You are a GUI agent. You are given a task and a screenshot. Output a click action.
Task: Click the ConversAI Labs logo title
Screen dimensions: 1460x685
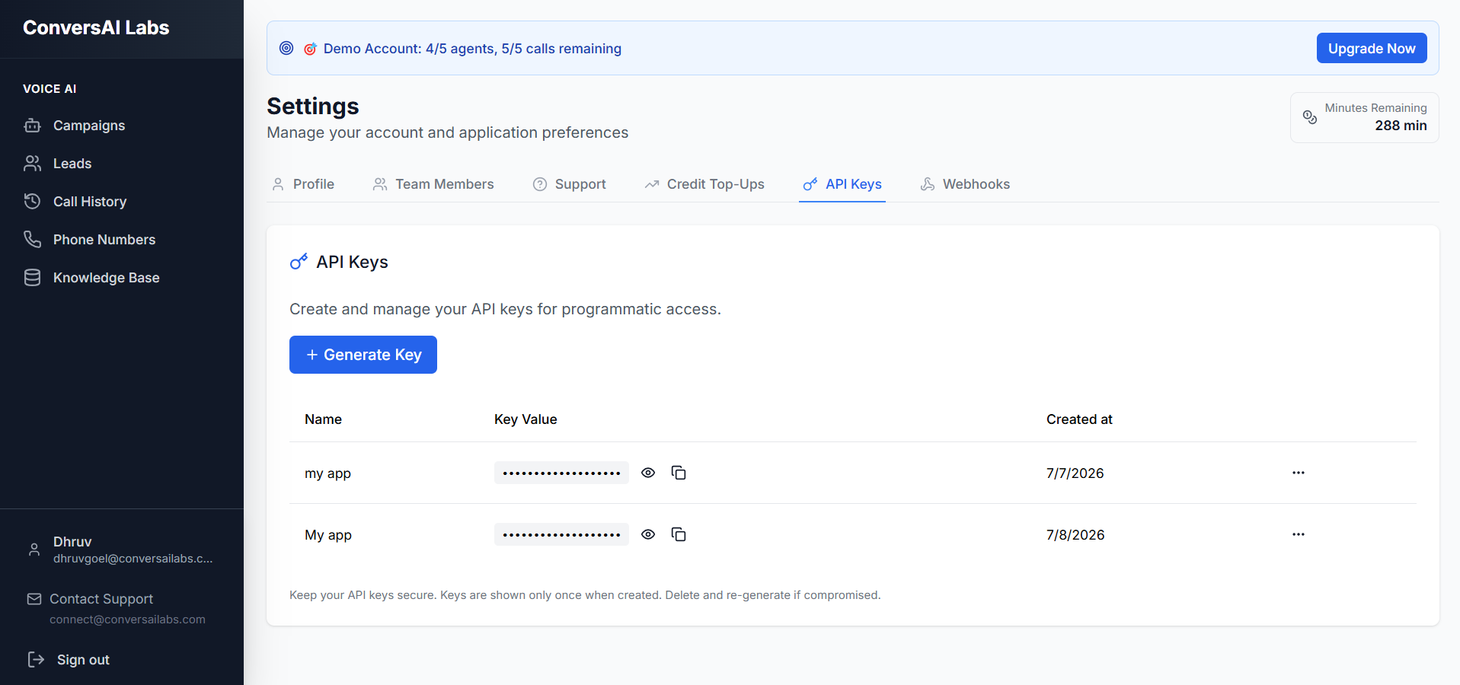pos(96,27)
